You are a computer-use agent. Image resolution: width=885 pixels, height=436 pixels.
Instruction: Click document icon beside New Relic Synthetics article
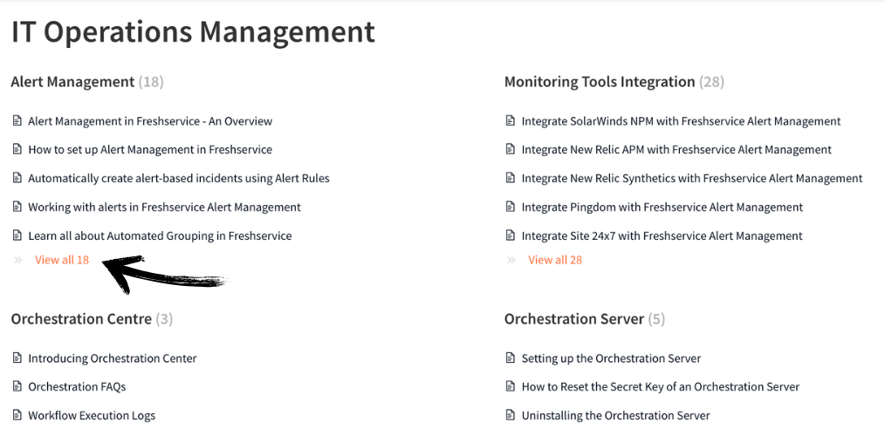(511, 178)
